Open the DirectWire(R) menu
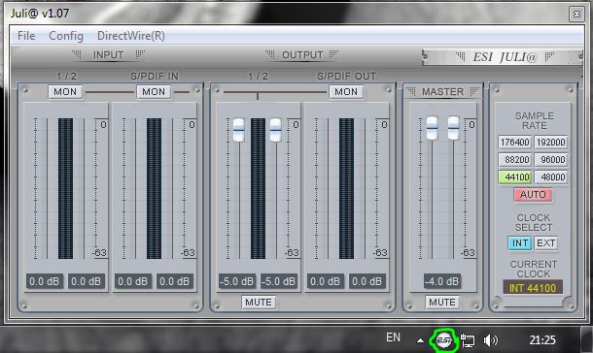The height and width of the screenshot is (353, 593). (131, 36)
